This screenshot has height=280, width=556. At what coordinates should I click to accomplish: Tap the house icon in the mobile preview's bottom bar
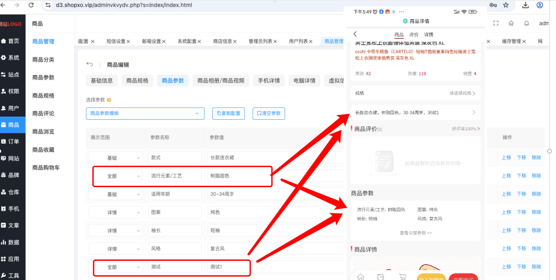(361, 277)
